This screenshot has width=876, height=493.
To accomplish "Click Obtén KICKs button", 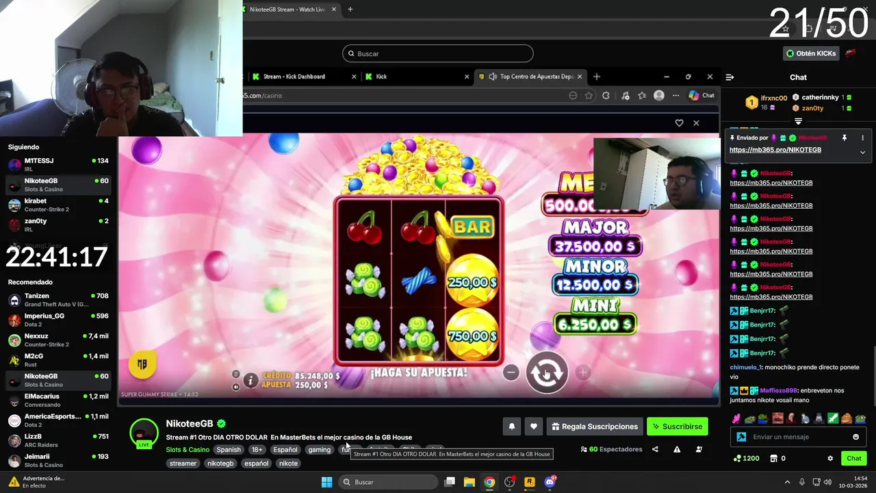I will coord(811,53).
